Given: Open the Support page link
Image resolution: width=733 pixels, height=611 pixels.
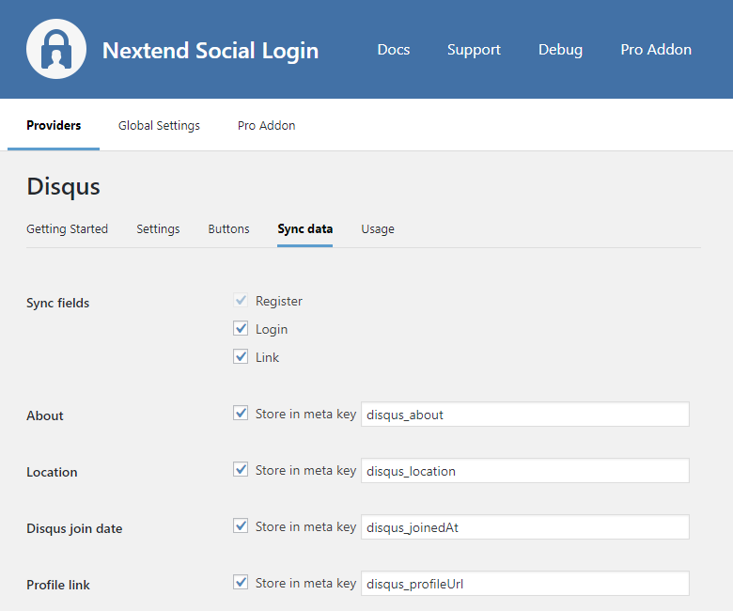Looking at the screenshot, I should (x=474, y=50).
